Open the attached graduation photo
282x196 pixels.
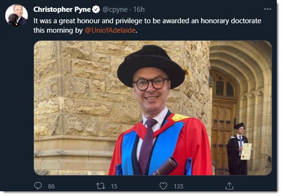point(153,107)
